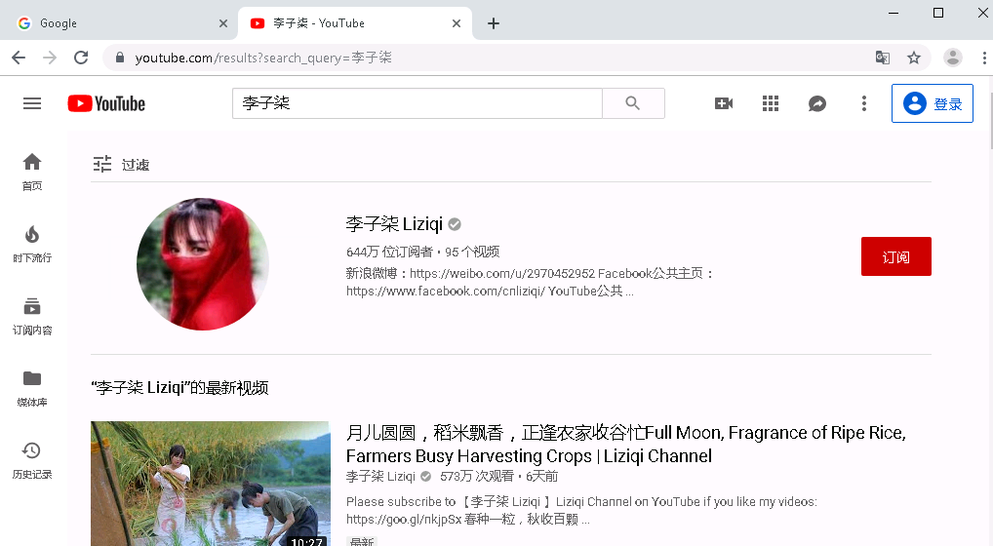Open the YouTube apps grid icon
The height and width of the screenshot is (546, 993).
[x=770, y=103]
